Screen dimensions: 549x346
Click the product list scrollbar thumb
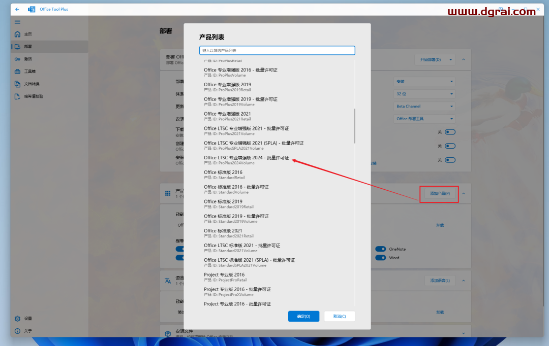[354, 126]
